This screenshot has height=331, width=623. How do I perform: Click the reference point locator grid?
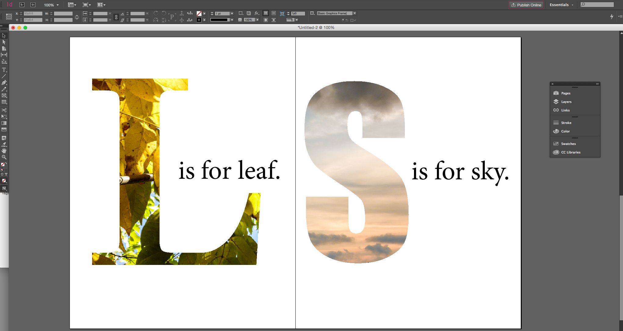click(9, 16)
